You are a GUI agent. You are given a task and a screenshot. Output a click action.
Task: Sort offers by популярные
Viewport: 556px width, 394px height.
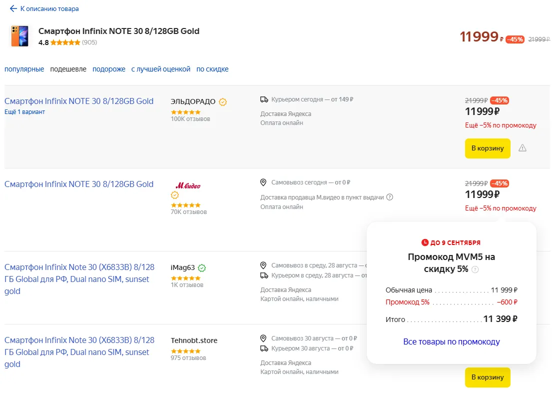tap(24, 69)
